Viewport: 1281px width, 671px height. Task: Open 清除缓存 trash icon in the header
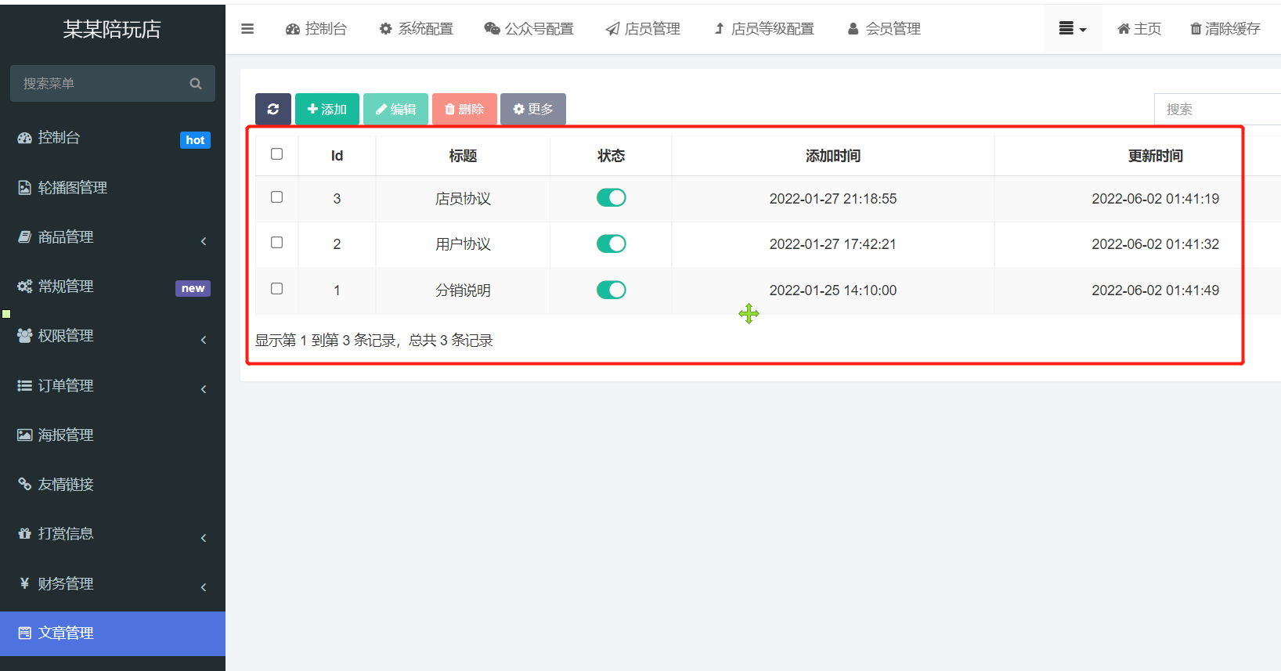(1196, 29)
